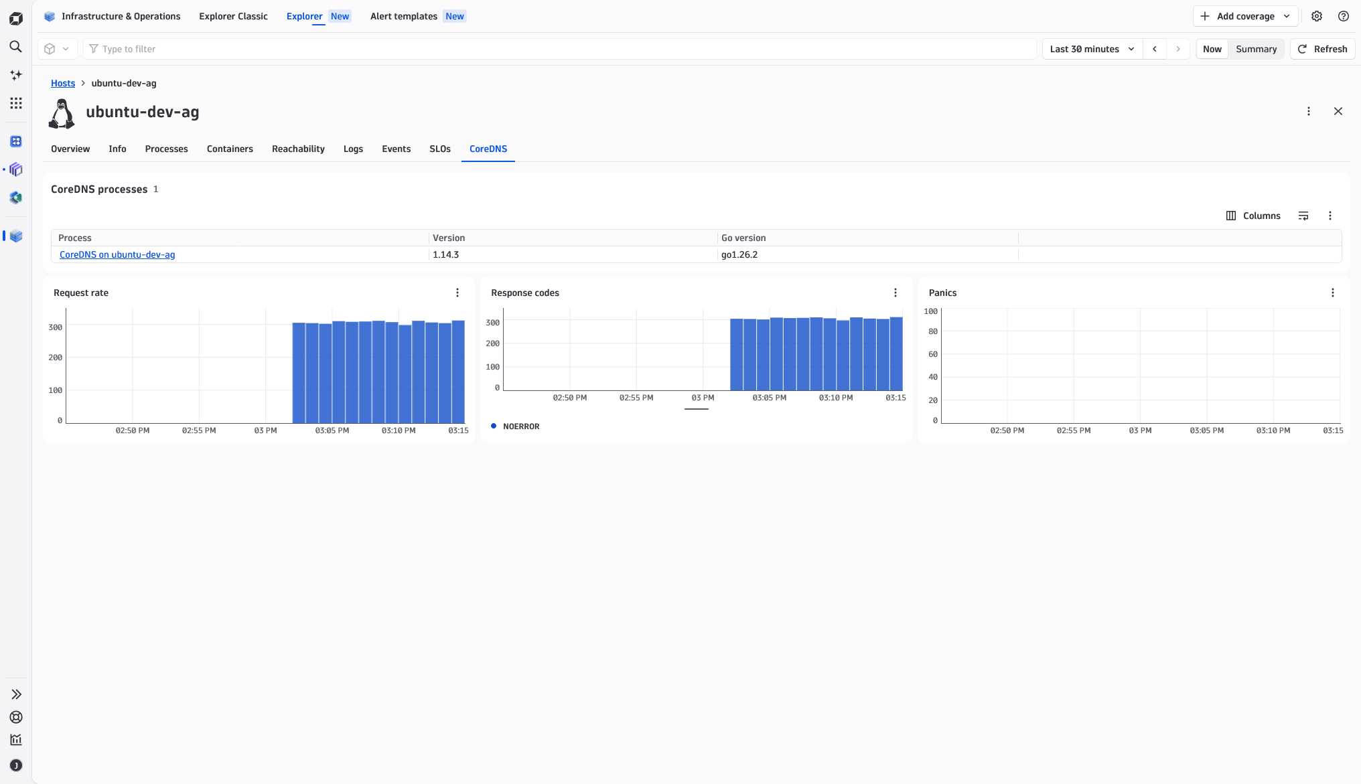Expand the Add coverage dropdown
The image size is (1361, 784).
pyautogui.click(x=1245, y=16)
